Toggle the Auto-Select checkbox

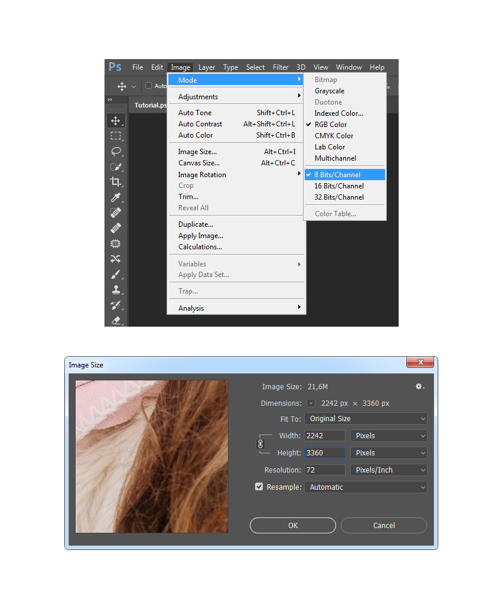[x=148, y=86]
